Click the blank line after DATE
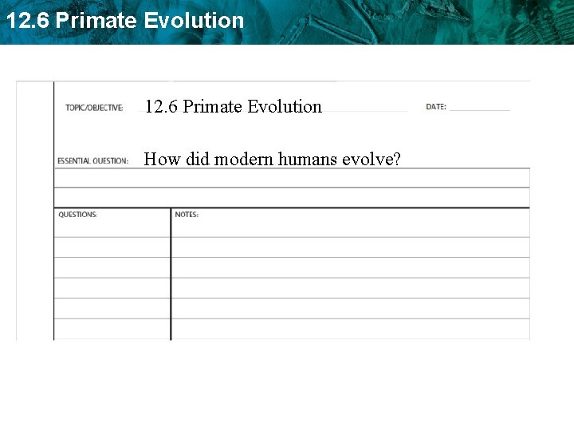574x431 pixels. click(480, 109)
